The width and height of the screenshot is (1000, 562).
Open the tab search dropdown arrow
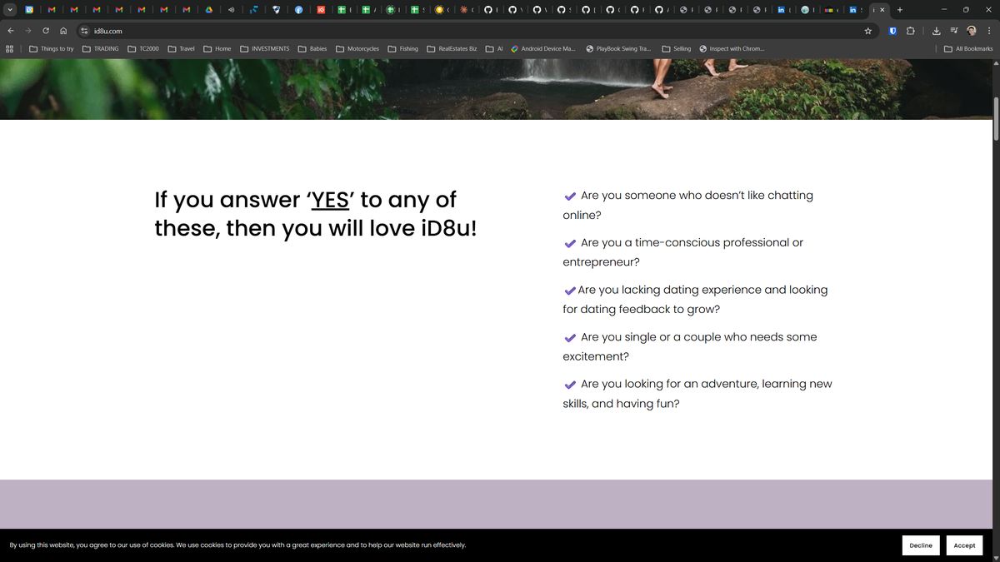coord(10,10)
